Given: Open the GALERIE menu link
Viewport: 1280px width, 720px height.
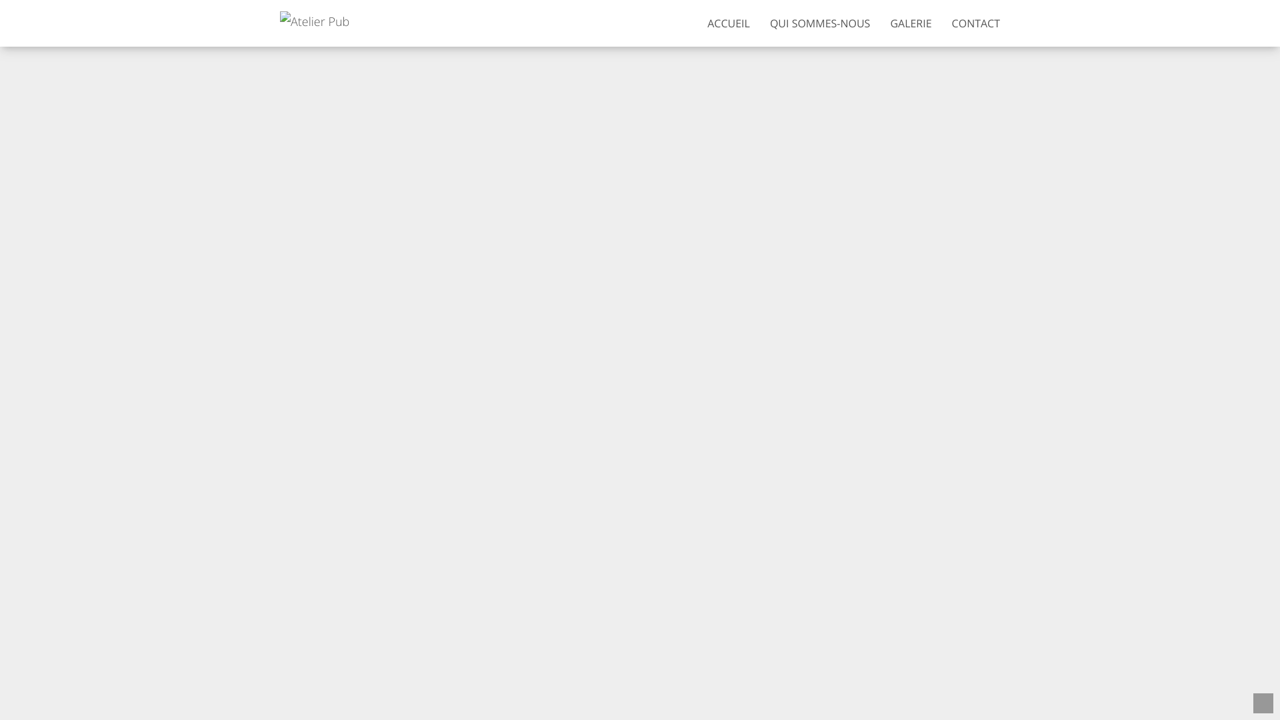Looking at the screenshot, I should pos(911,23).
